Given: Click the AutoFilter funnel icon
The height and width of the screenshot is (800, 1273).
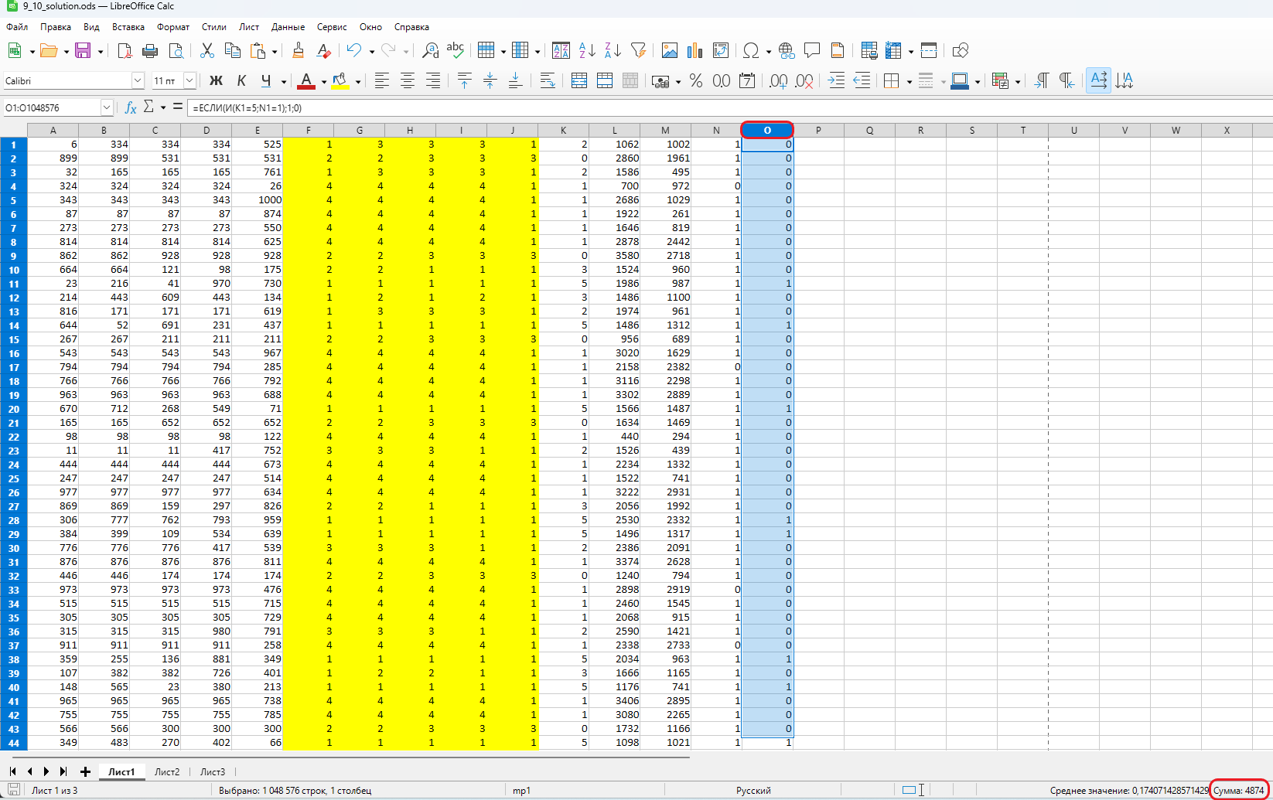Looking at the screenshot, I should click(638, 51).
